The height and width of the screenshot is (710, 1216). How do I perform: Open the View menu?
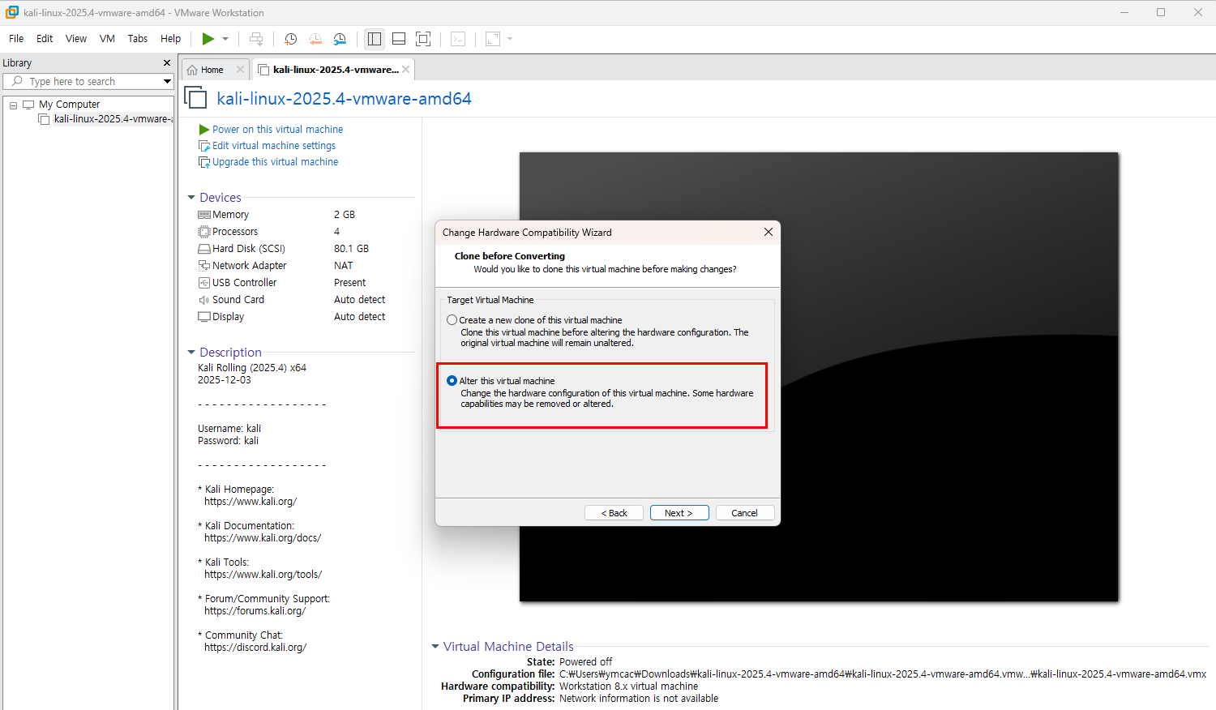tap(76, 38)
